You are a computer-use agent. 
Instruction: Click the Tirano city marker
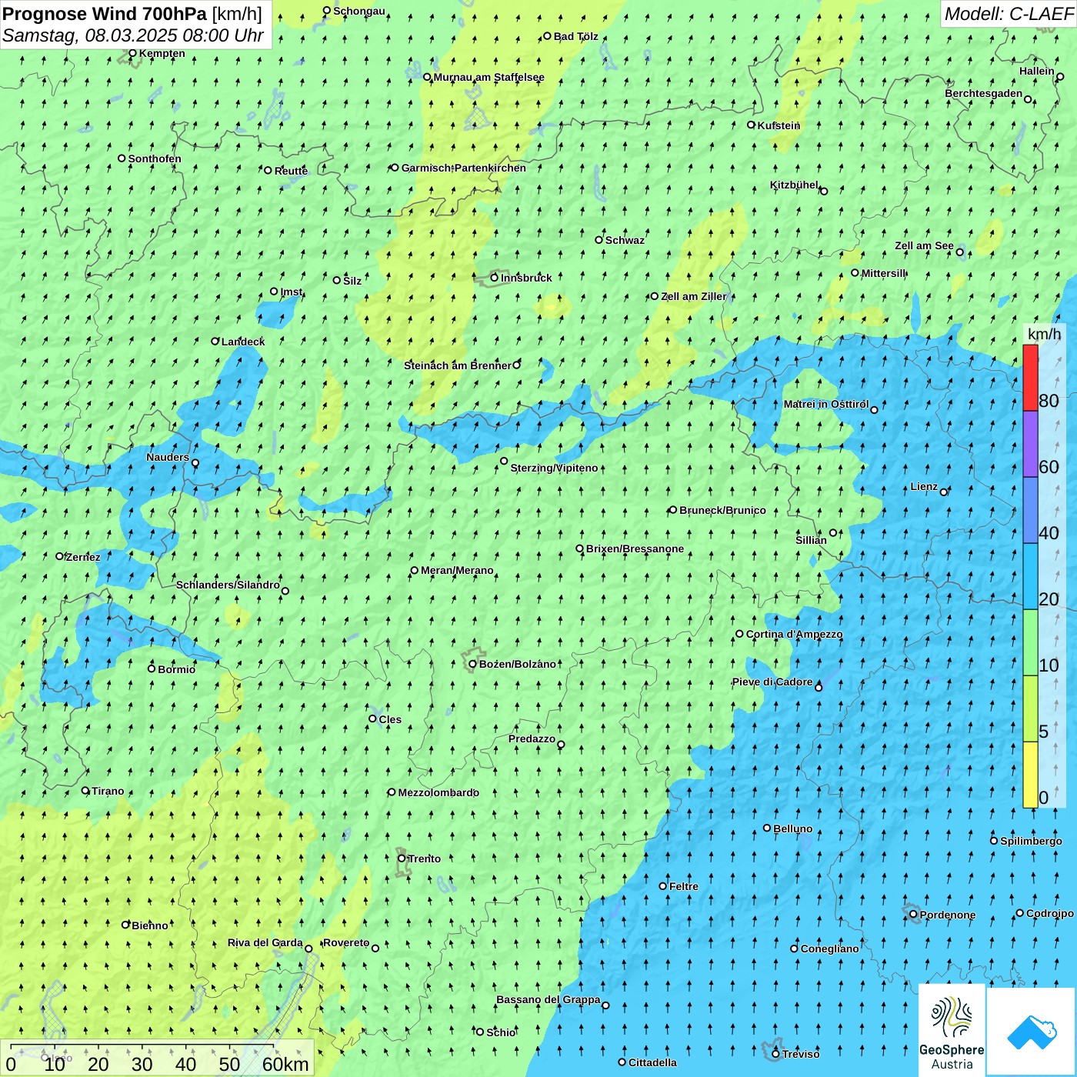click(85, 791)
